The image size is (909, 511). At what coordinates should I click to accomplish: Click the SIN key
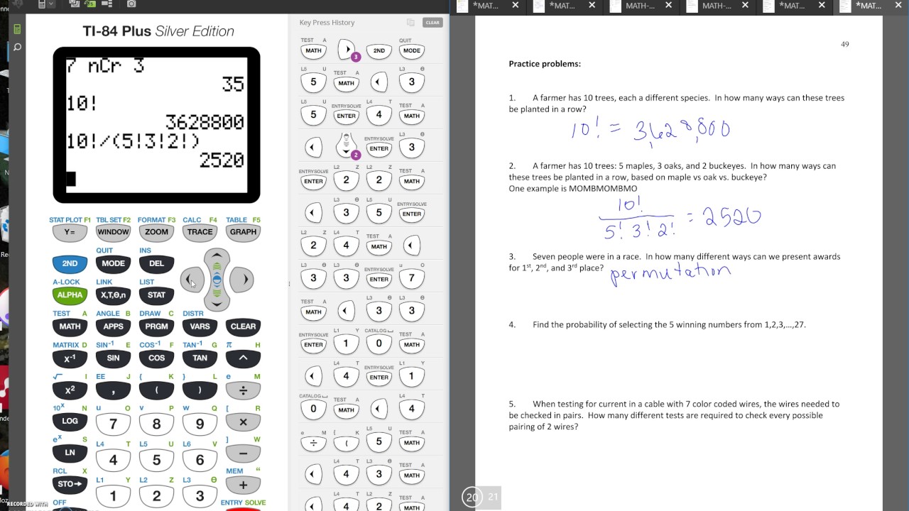113,358
